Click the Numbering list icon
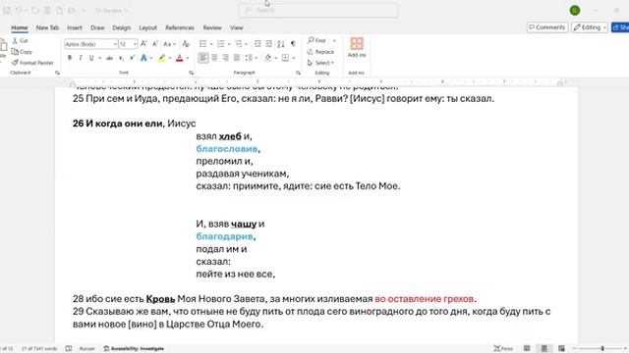 coord(220,43)
